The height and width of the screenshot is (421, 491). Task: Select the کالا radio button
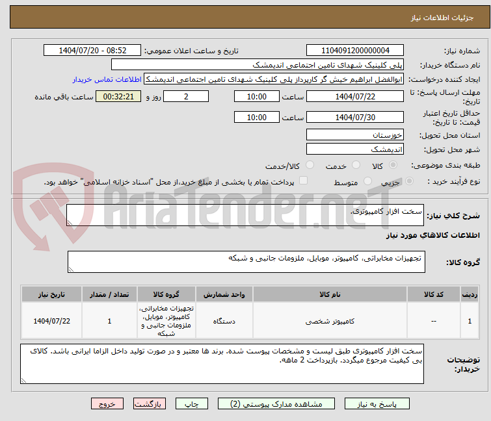[393, 165]
